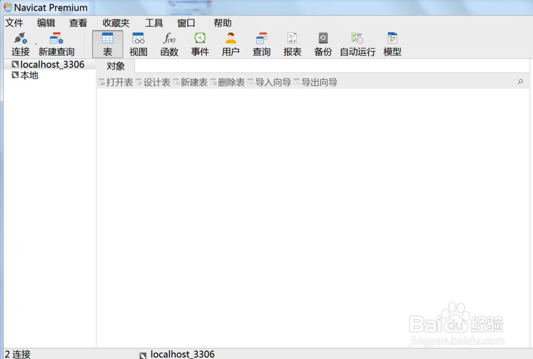Viewport: 533px width, 359px height.
Task: Select the View (视图) toolbar icon
Action: click(139, 38)
